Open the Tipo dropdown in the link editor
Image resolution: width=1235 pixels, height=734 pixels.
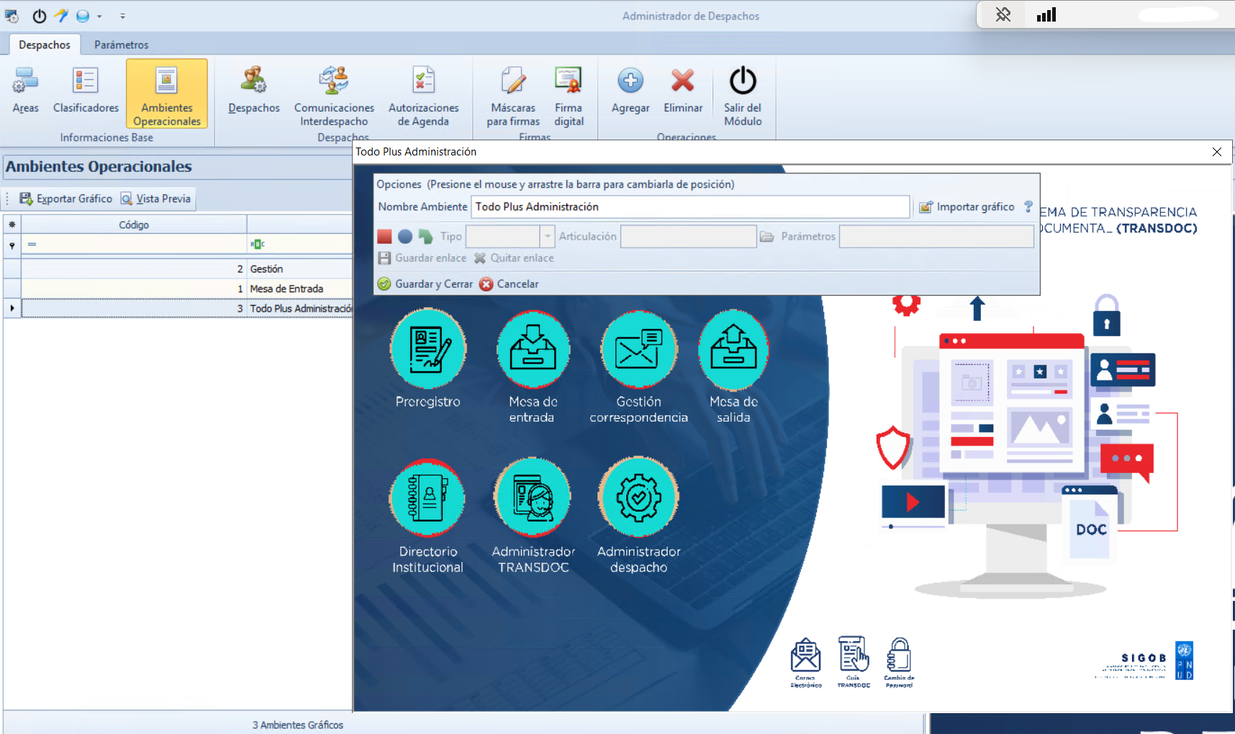[547, 236]
